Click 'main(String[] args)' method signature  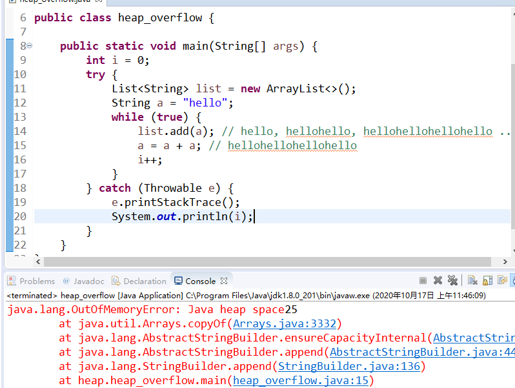[243, 46]
